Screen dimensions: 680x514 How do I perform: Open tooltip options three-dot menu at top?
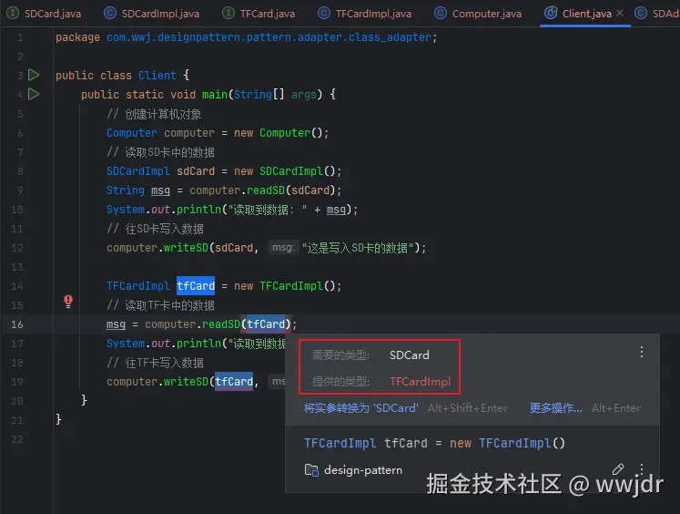[642, 352]
